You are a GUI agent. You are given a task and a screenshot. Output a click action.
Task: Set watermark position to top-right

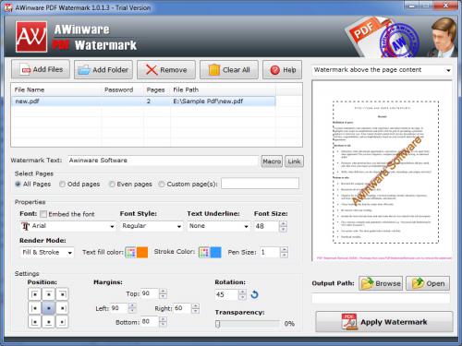62,294
